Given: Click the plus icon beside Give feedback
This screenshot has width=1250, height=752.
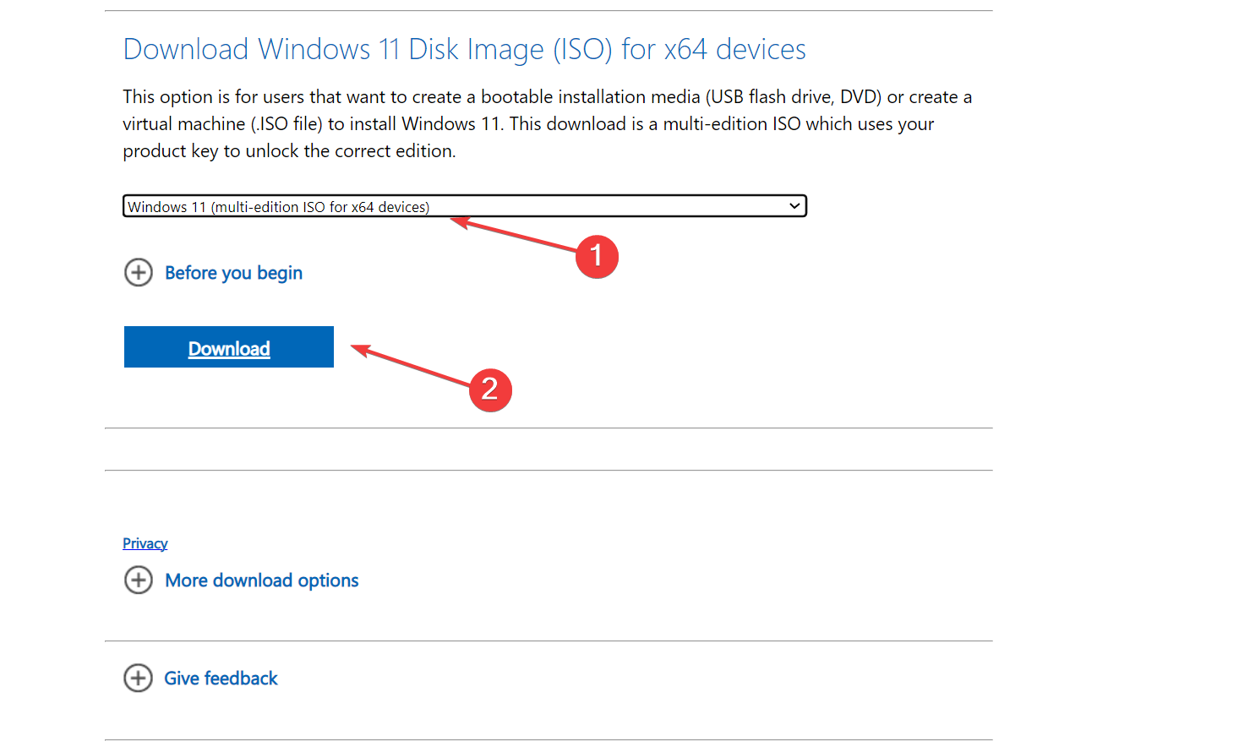Looking at the screenshot, I should coord(139,678).
